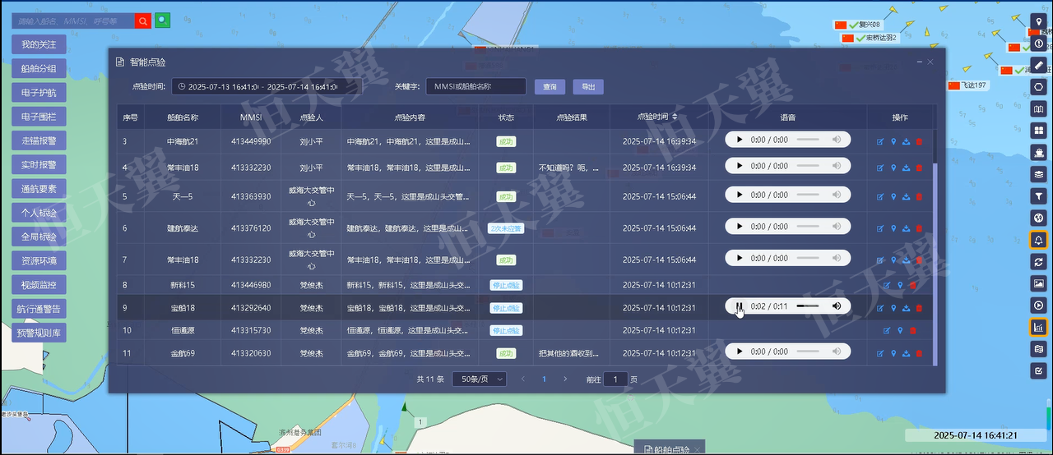The height and width of the screenshot is (455, 1053).
Task: Select the hexagon area tool
Action: click(1039, 87)
